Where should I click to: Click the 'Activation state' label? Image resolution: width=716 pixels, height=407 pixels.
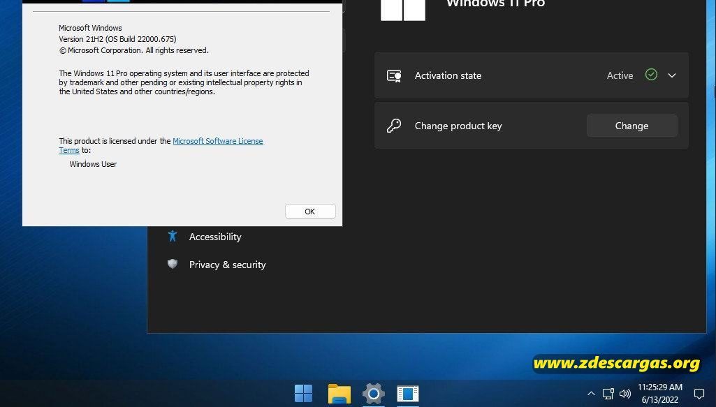[448, 75]
